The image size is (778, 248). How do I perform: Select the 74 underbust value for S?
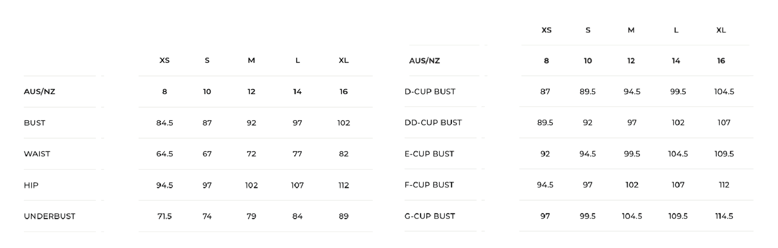[207, 216]
